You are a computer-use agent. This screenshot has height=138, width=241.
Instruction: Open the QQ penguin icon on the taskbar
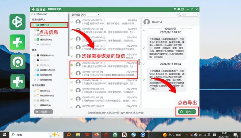click(x=124, y=135)
